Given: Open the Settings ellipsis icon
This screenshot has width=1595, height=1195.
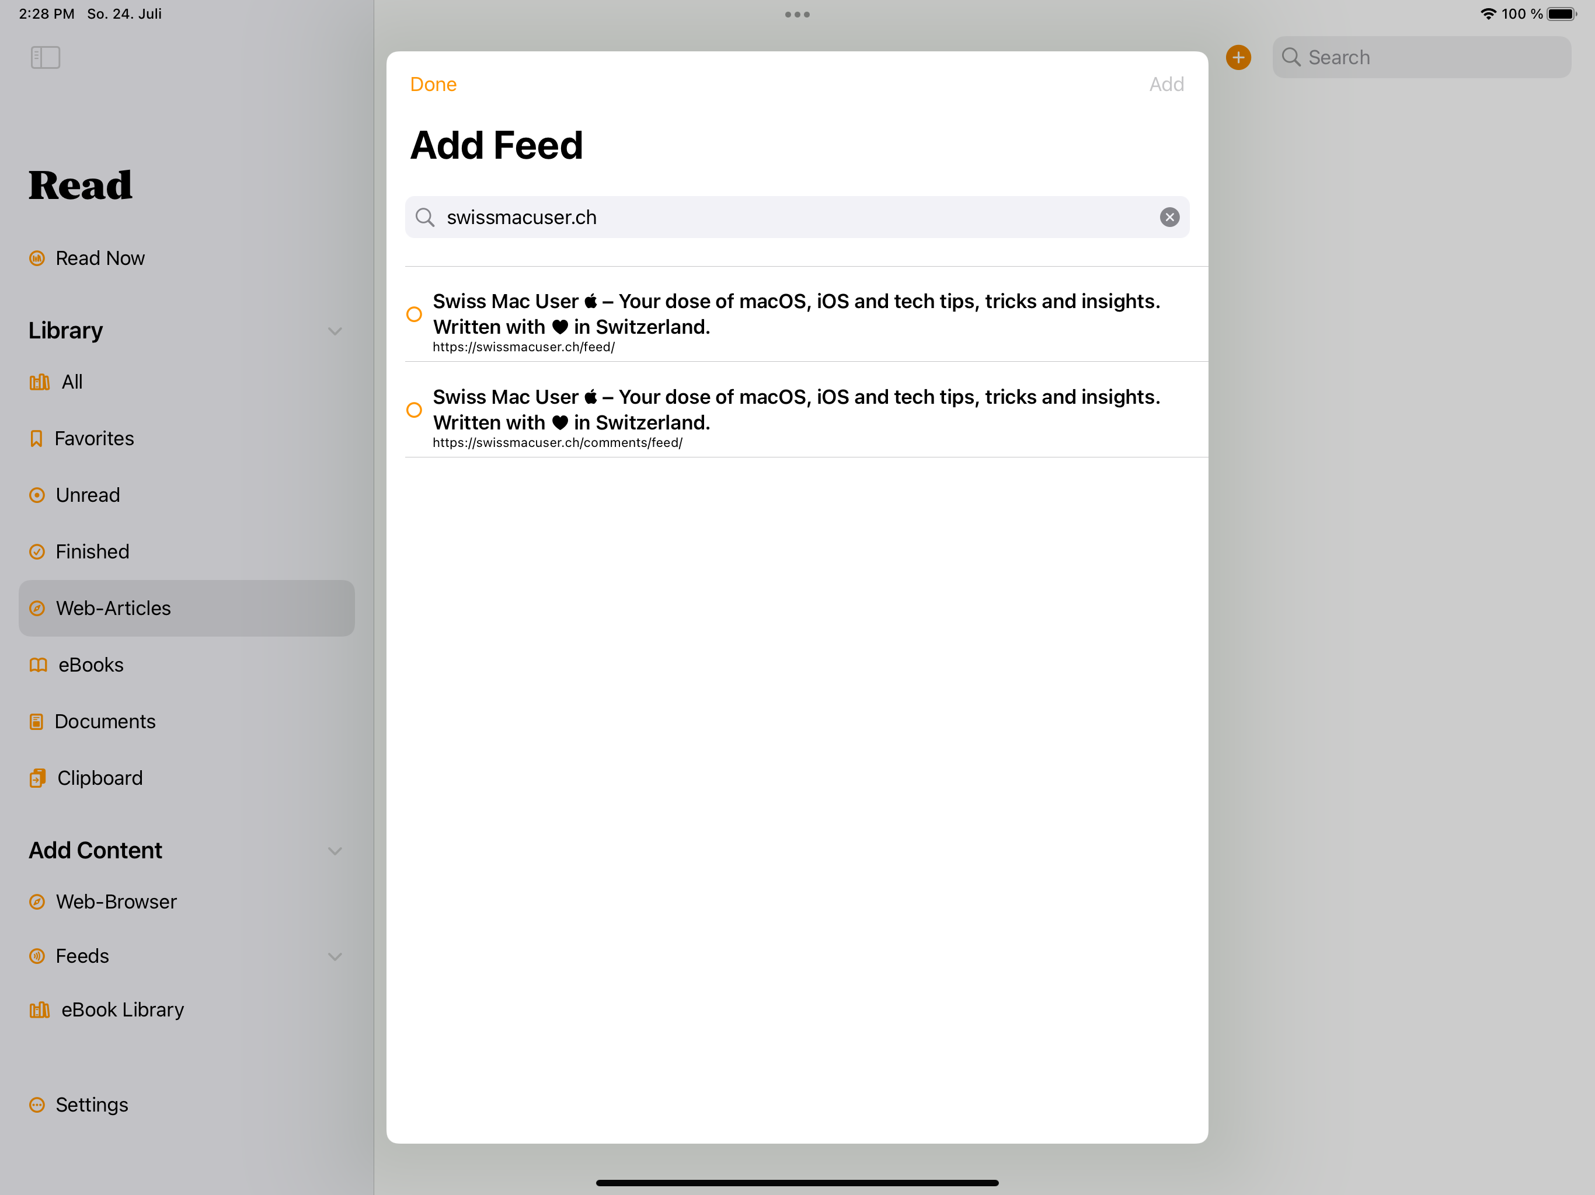Looking at the screenshot, I should (x=37, y=1105).
